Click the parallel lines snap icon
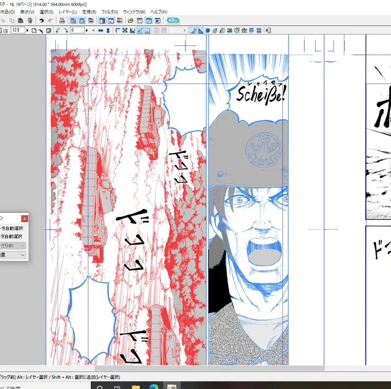This screenshot has width=391, height=389. point(229,30)
